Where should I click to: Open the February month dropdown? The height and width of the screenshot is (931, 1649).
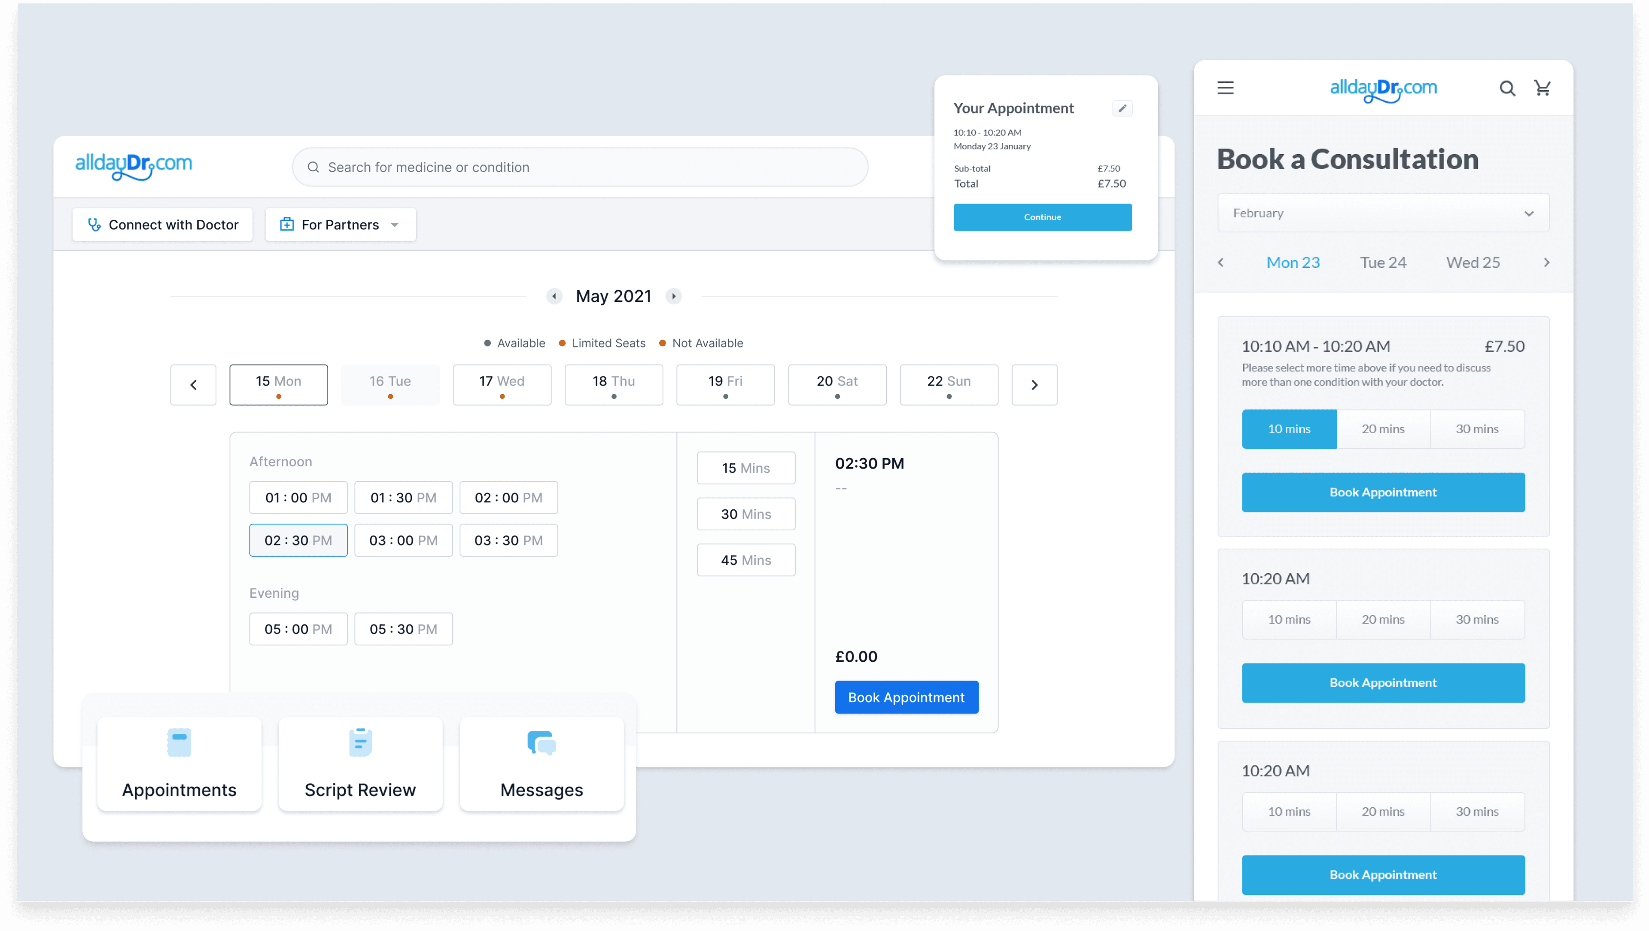[x=1383, y=213]
